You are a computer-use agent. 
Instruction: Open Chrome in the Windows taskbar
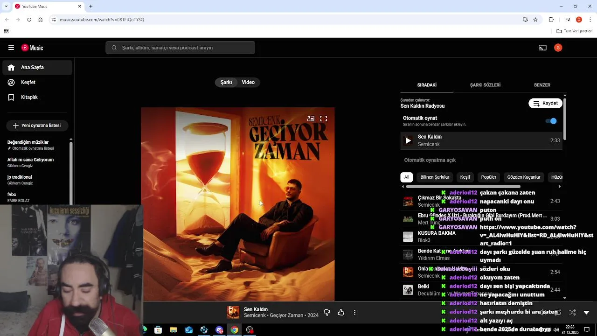234,330
